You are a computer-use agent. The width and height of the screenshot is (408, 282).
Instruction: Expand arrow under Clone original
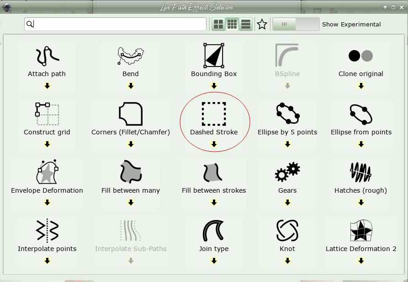click(361, 86)
